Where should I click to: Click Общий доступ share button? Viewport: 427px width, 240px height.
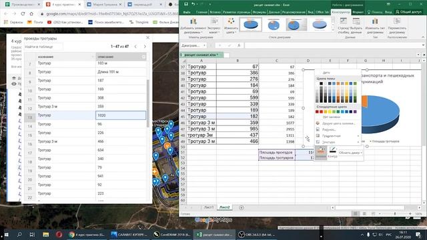(408, 12)
